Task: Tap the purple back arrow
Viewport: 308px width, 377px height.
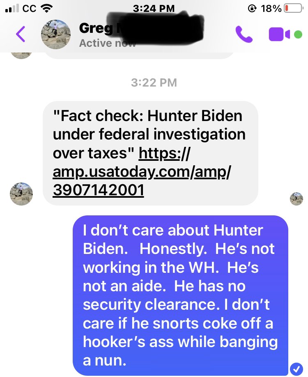Action: point(21,34)
